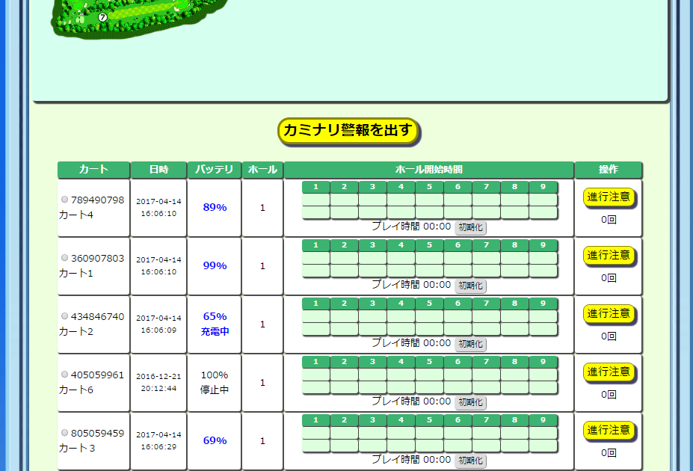693x471 pixels.
Task: Select radio button for cart 789490798
Action: point(64,200)
